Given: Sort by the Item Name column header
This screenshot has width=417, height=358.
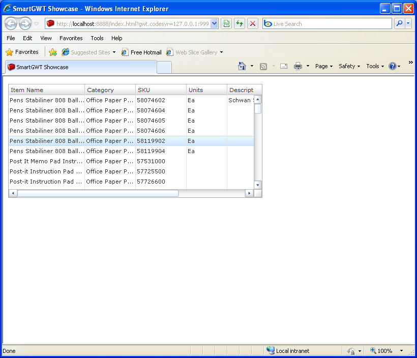Looking at the screenshot, I should 47,90.
